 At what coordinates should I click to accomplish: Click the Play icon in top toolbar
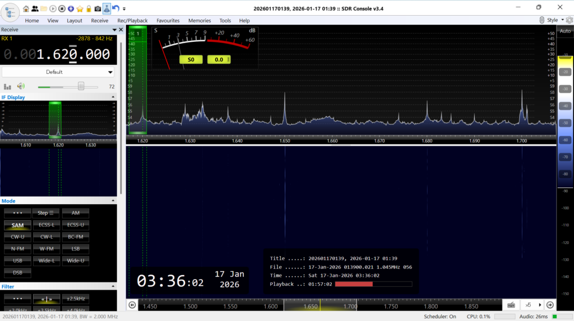pyautogui.click(x=53, y=8)
